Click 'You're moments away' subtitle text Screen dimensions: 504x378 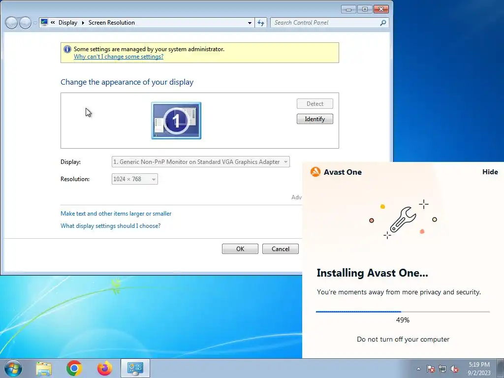click(x=399, y=292)
